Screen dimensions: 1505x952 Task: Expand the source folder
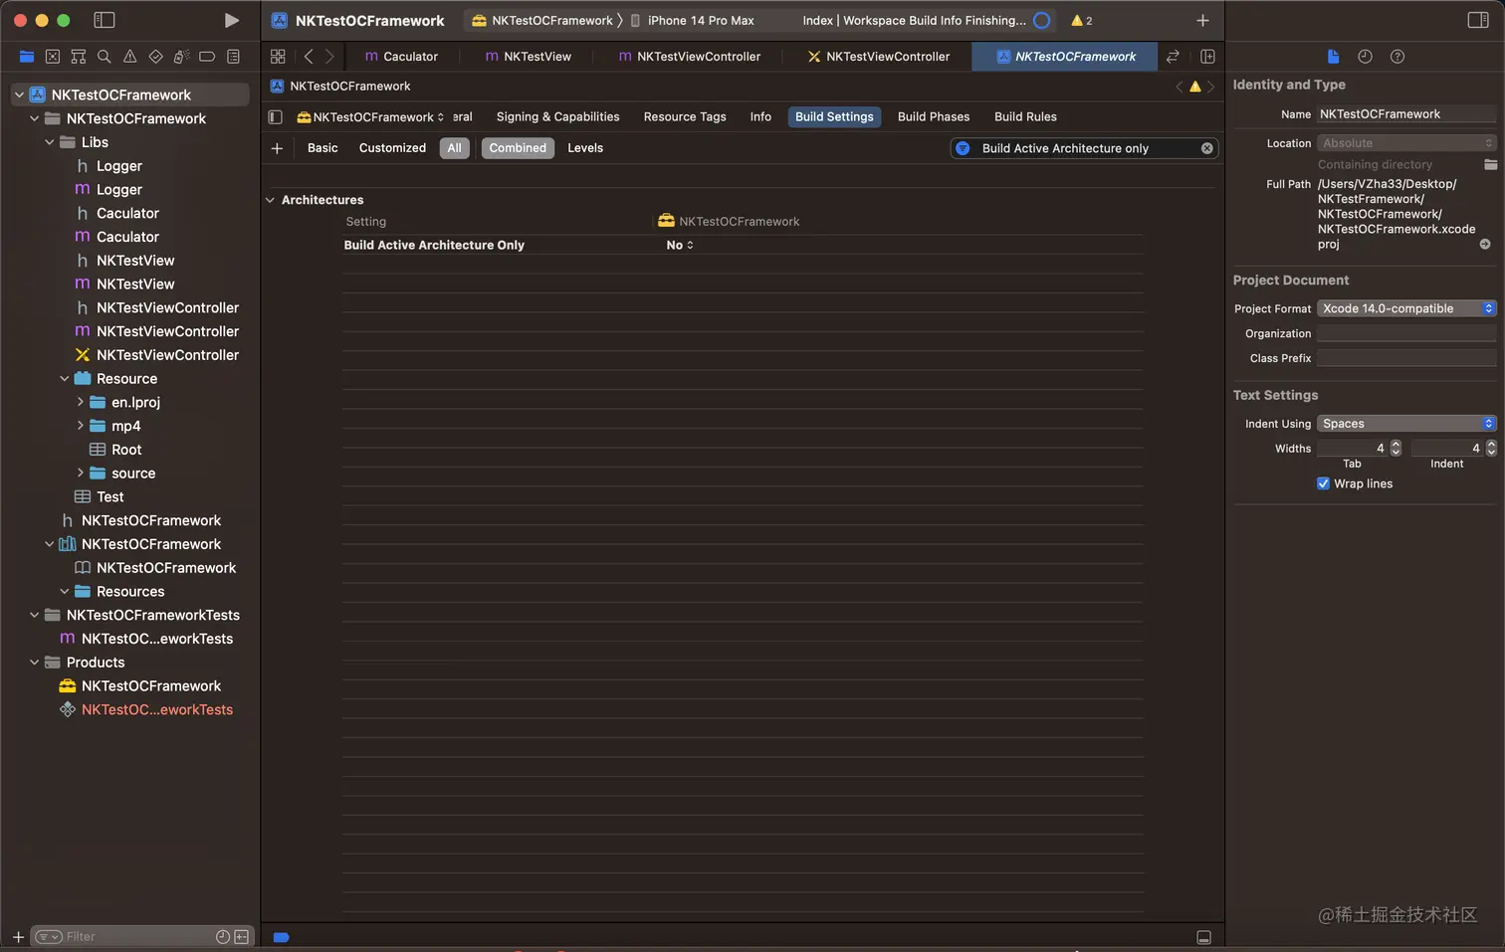[x=81, y=474]
